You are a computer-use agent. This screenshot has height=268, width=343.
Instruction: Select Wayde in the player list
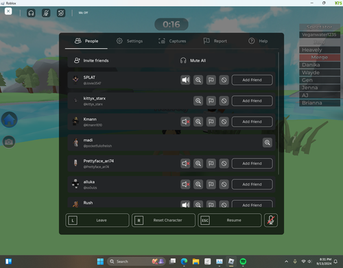320,73
